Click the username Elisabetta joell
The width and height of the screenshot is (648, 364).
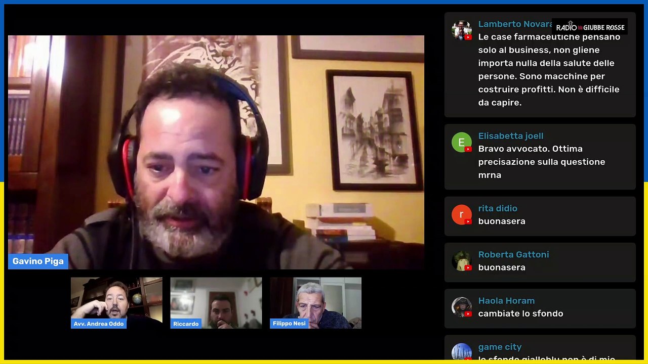(511, 136)
